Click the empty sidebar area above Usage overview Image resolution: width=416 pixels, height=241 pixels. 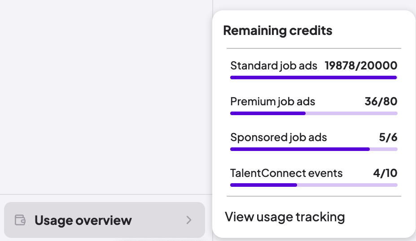105,96
